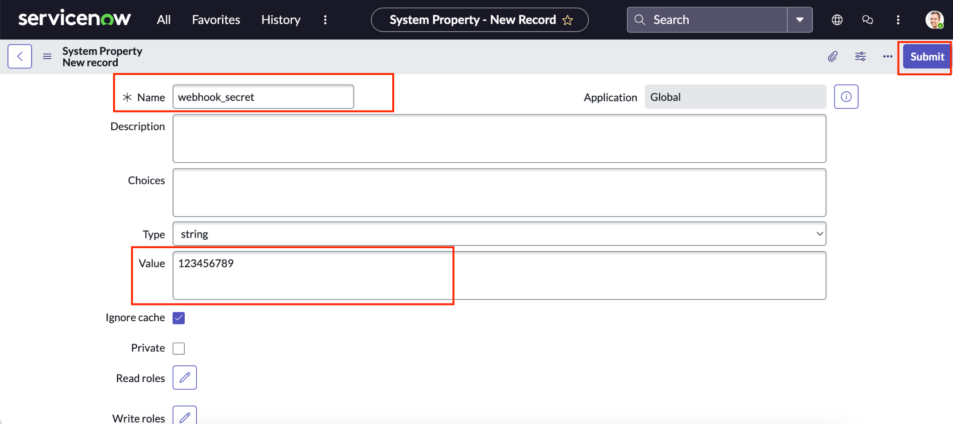Click your profile avatar picture
This screenshot has height=424, width=953.
(934, 20)
